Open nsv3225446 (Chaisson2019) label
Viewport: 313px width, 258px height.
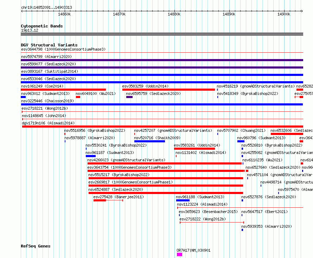click(x=47, y=101)
